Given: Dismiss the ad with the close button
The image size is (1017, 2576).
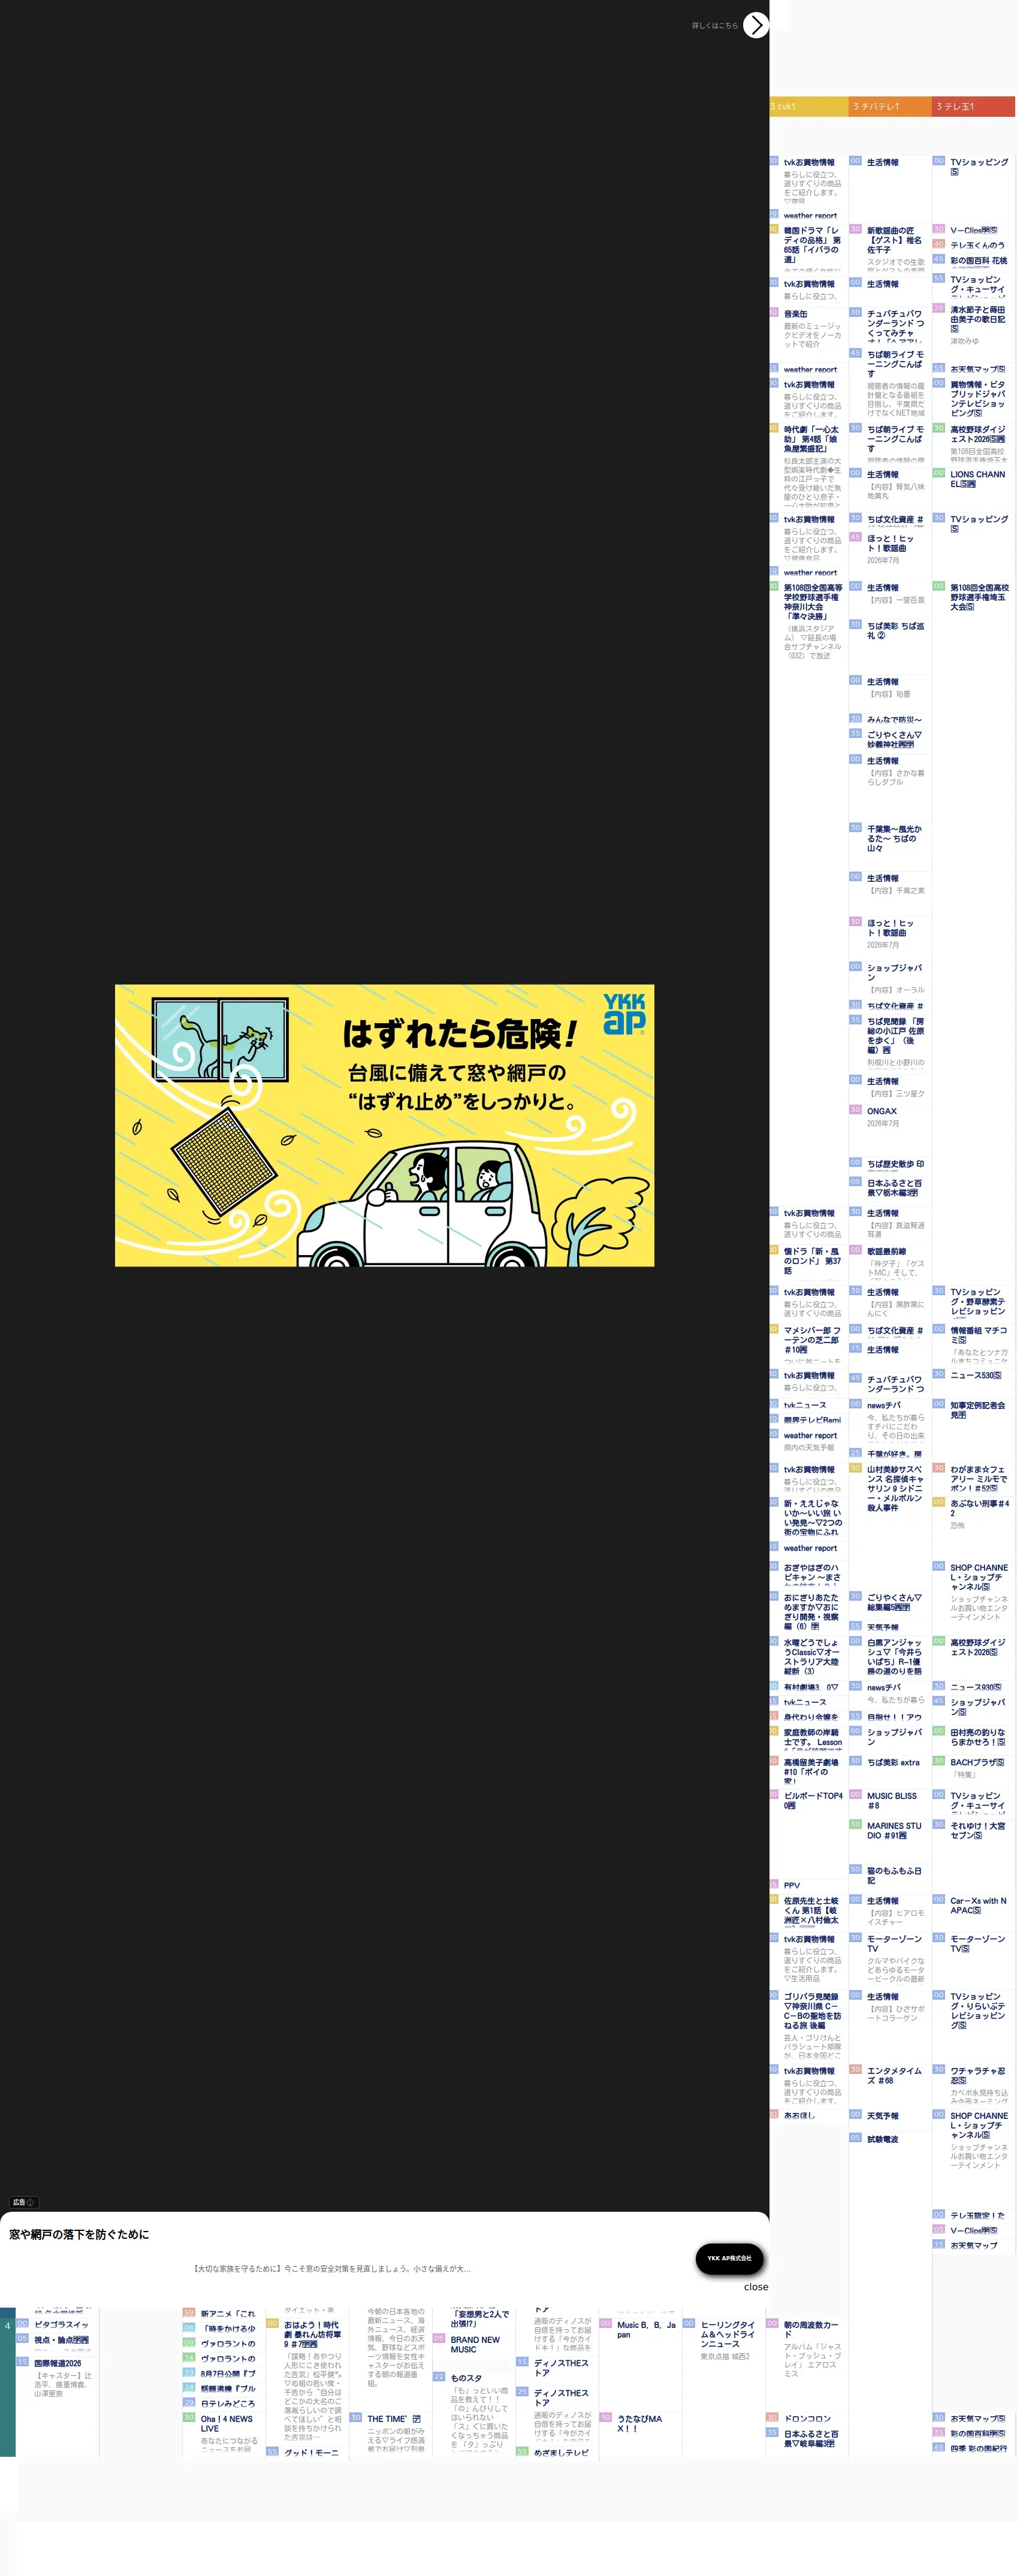Looking at the screenshot, I should click(755, 2287).
